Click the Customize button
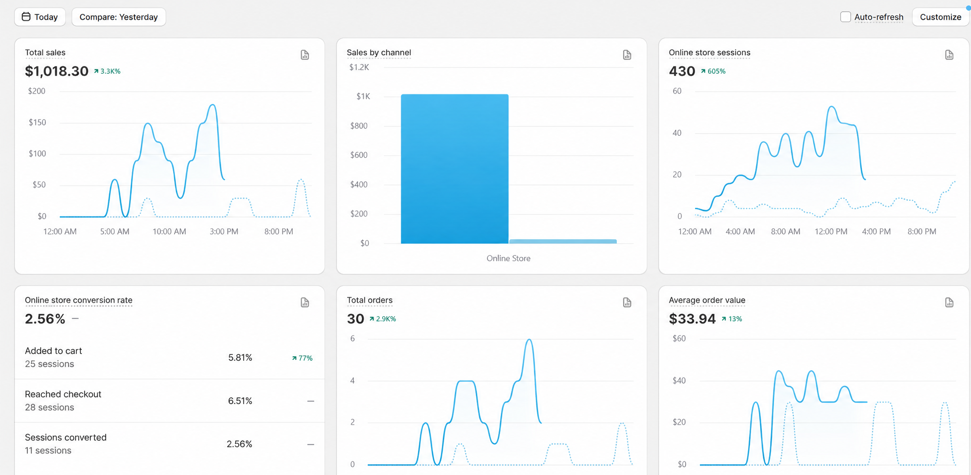Image resolution: width=971 pixels, height=475 pixels. point(940,17)
